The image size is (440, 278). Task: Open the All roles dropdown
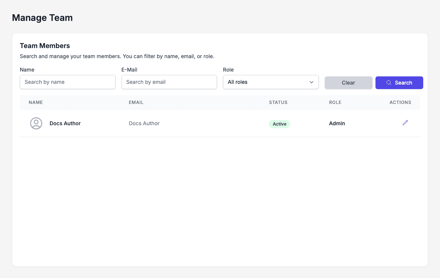[x=271, y=82]
